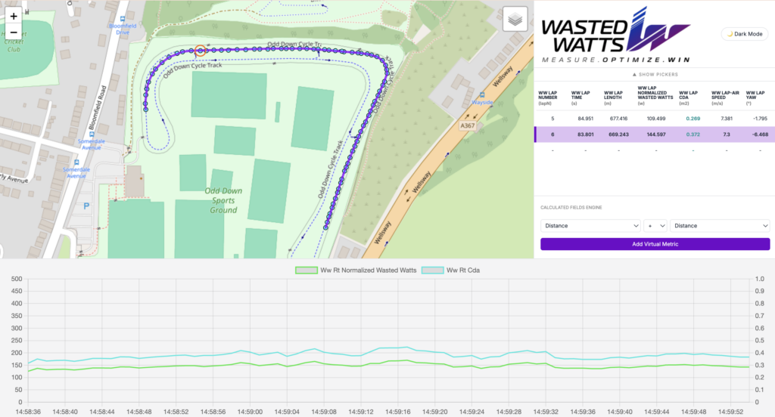Click the Wasted Watts logo

click(x=616, y=35)
